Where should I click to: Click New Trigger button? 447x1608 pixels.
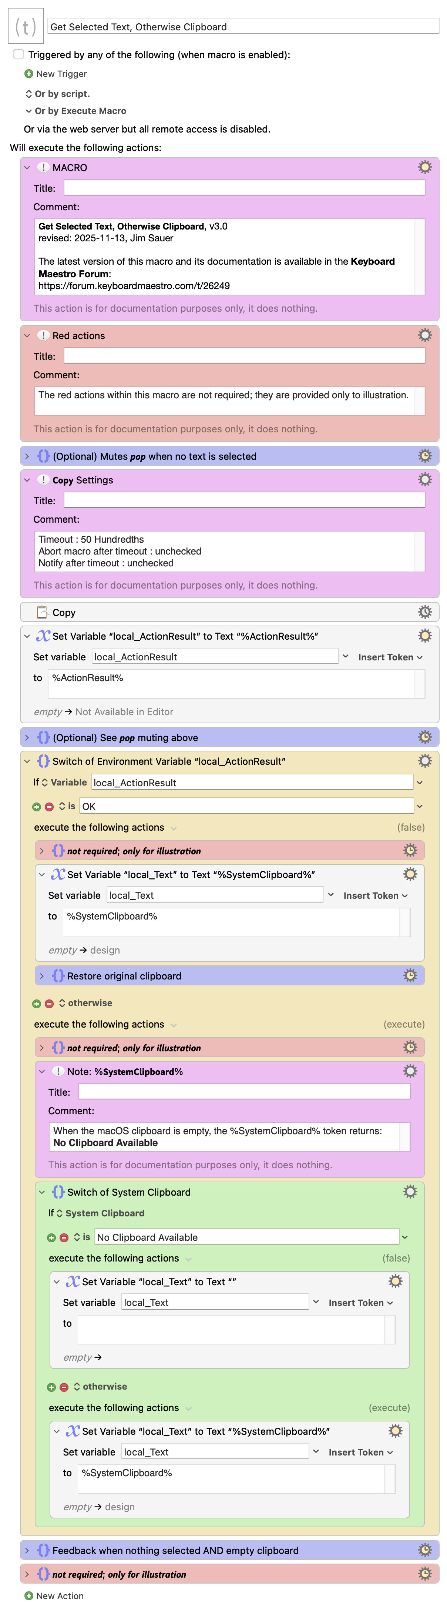pyautogui.click(x=56, y=74)
